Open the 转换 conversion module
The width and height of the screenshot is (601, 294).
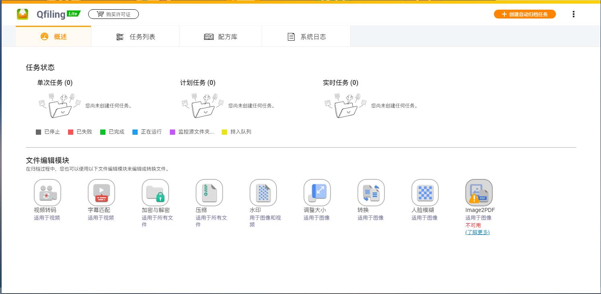click(x=371, y=192)
